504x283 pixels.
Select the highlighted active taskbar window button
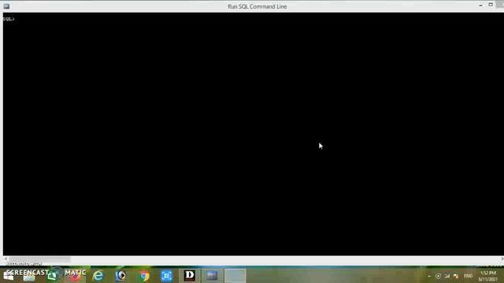coord(235,276)
